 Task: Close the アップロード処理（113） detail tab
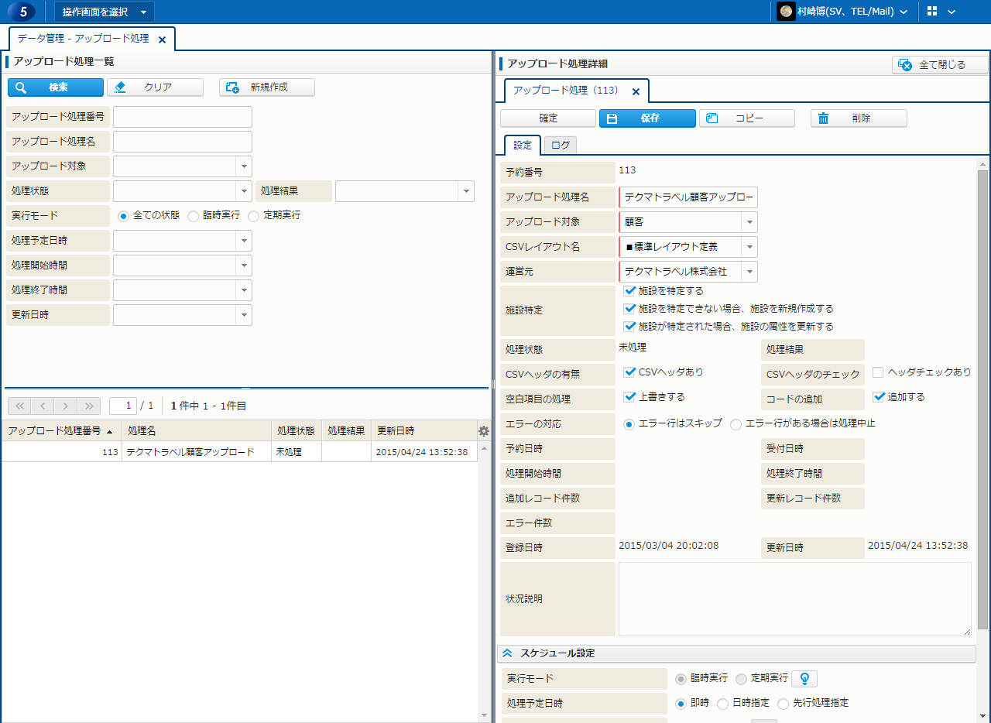(636, 91)
